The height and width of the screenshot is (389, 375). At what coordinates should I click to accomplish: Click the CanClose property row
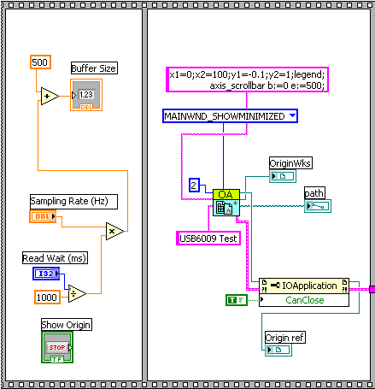pyautogui.click(x=304, y=300)
